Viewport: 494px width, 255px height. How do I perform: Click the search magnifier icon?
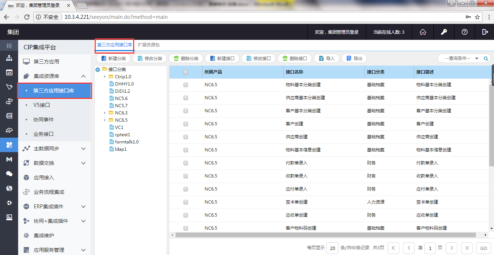(x=486, y=58)
